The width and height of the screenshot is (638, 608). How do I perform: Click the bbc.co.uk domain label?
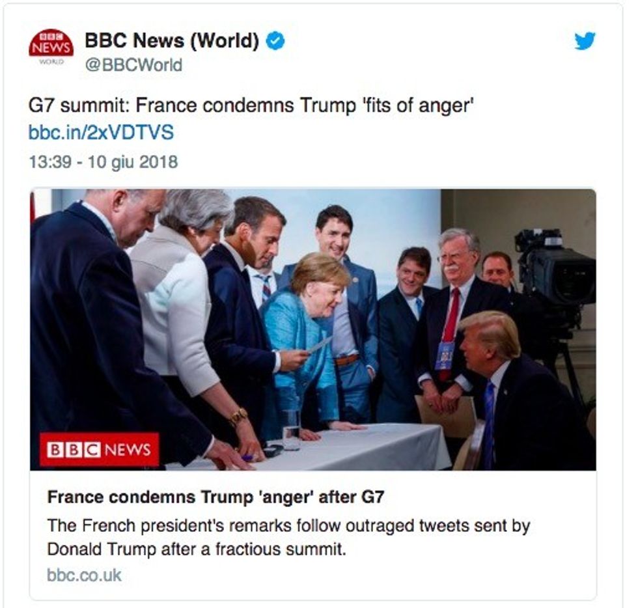click(x=84, y=575)
